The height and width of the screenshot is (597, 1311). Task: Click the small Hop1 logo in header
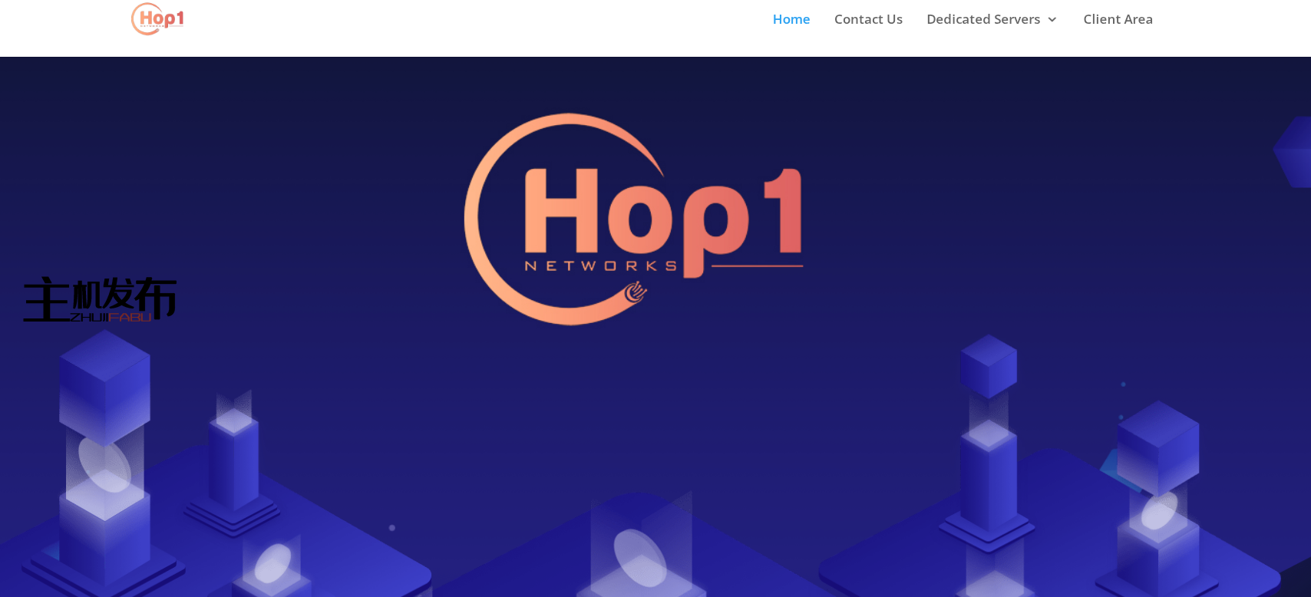(157, 19)
